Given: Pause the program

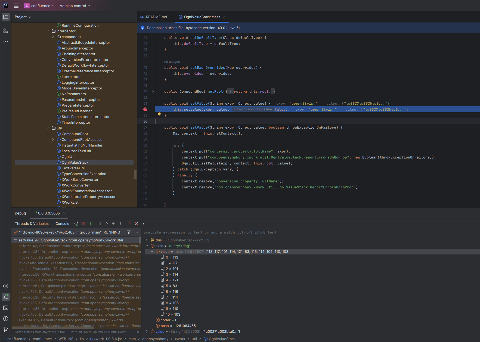Looking at the screenshot, I should 99,223.
